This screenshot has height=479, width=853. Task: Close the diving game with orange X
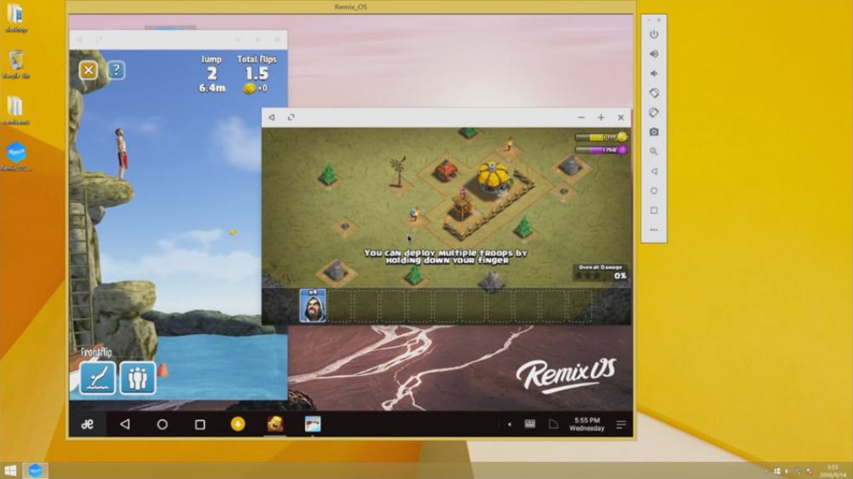(89, 70)
